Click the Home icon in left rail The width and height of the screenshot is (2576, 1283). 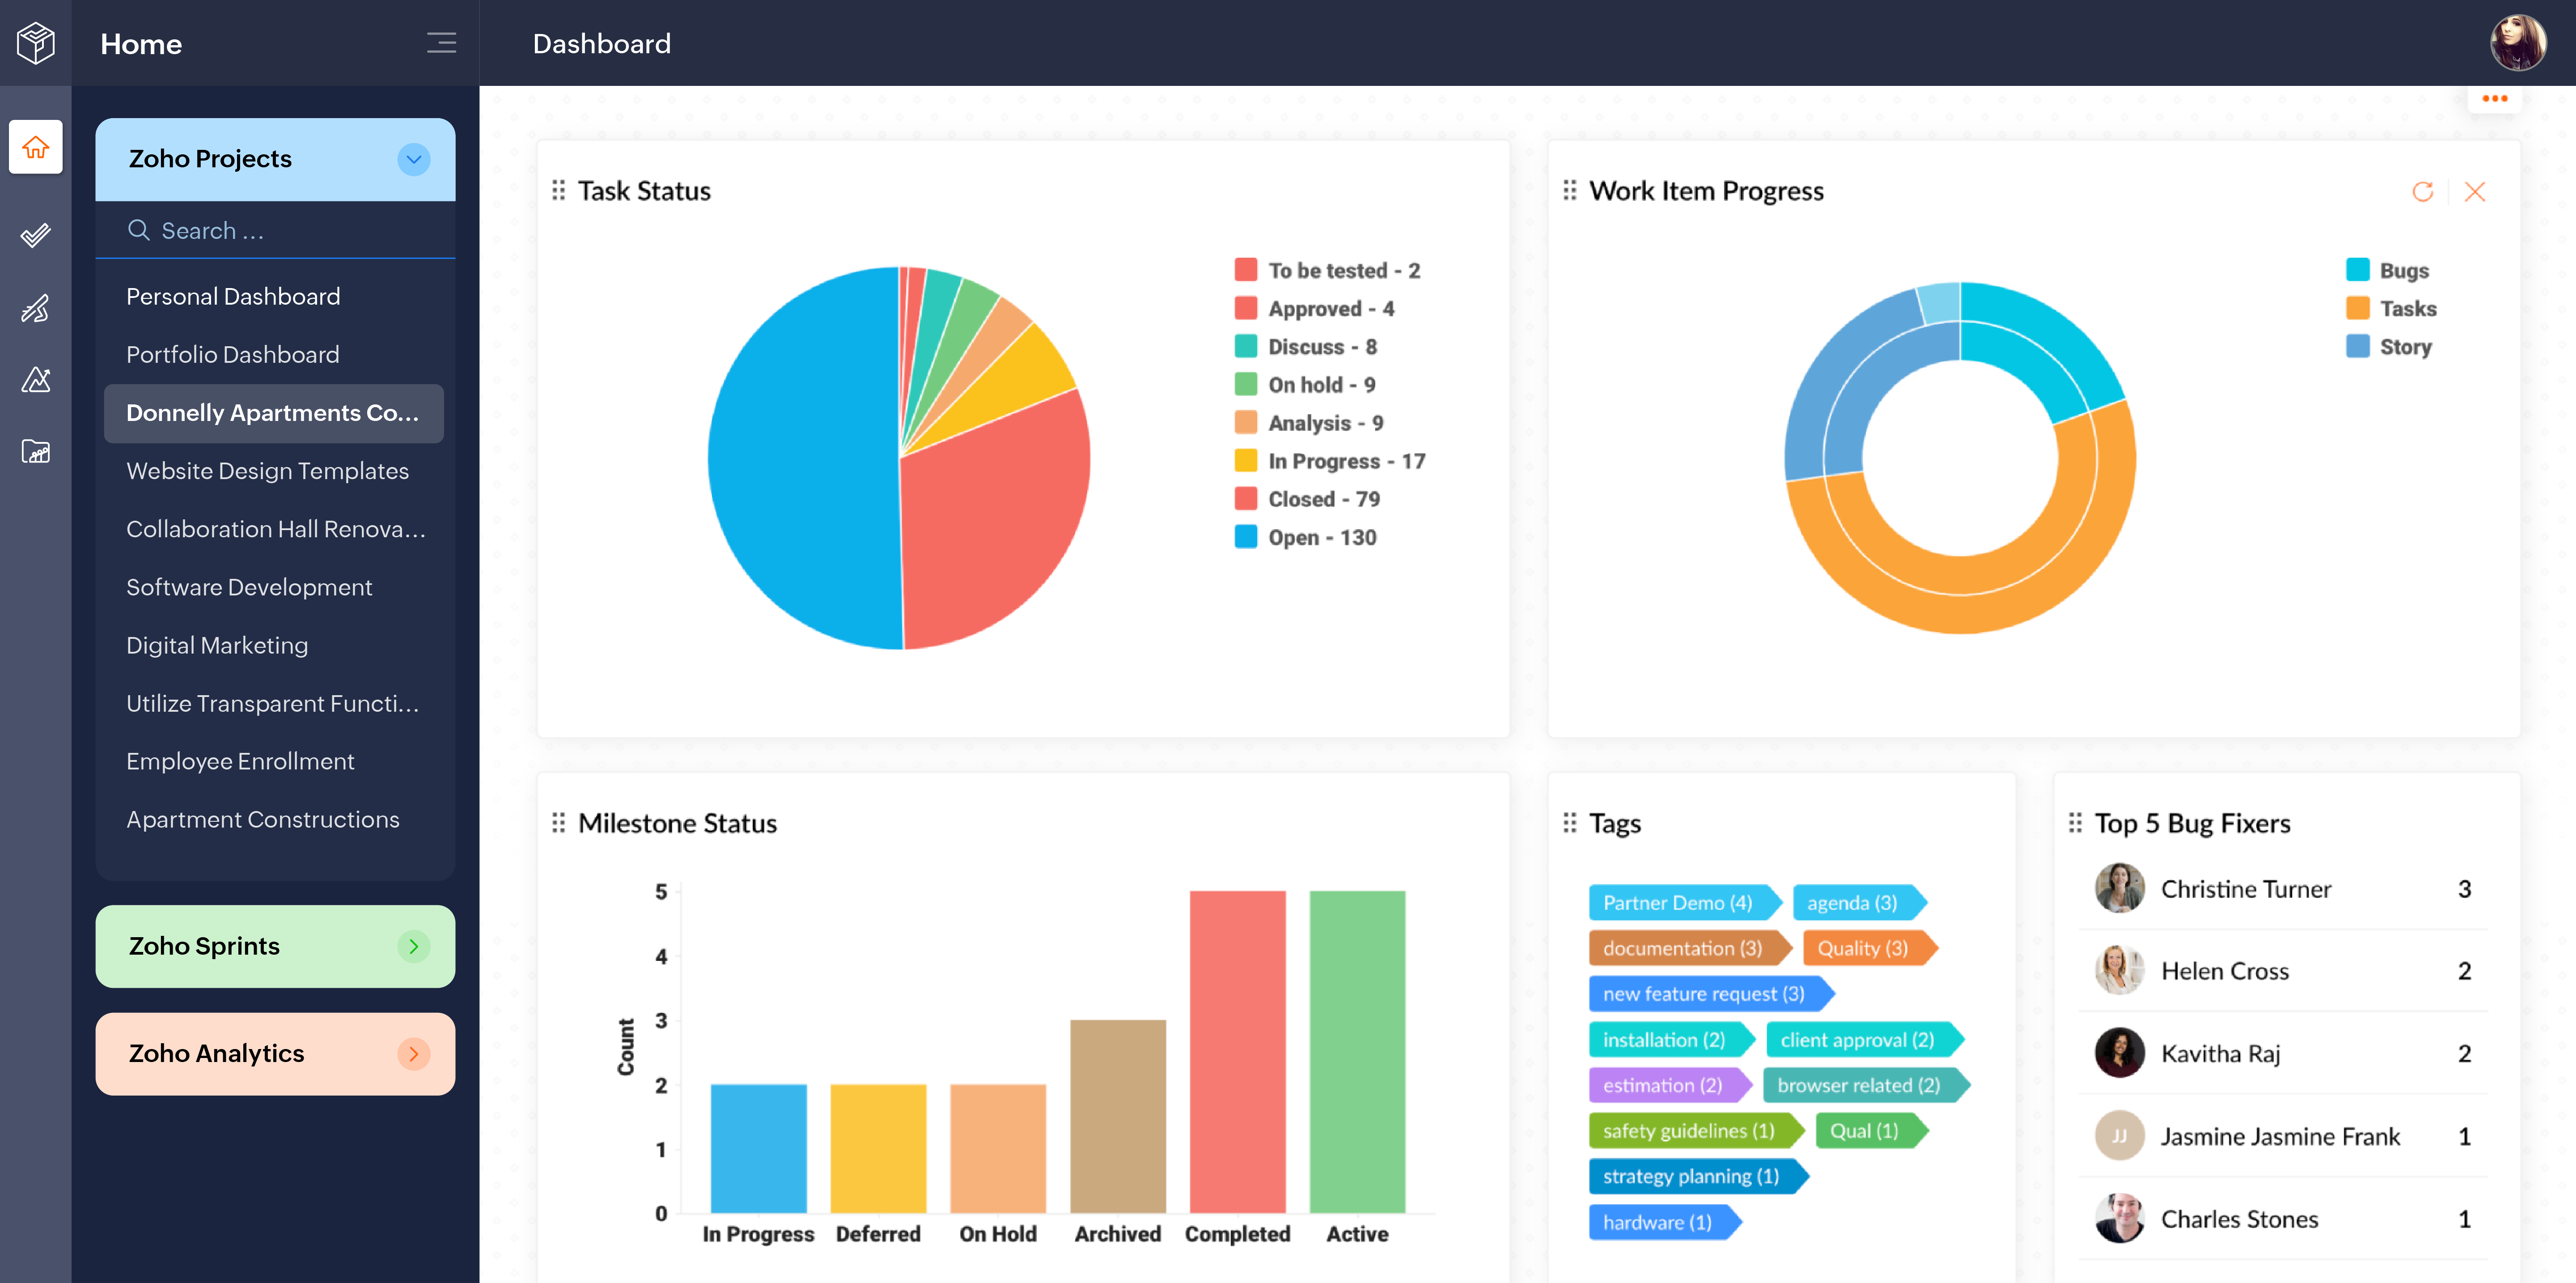[x=36, y=148]
